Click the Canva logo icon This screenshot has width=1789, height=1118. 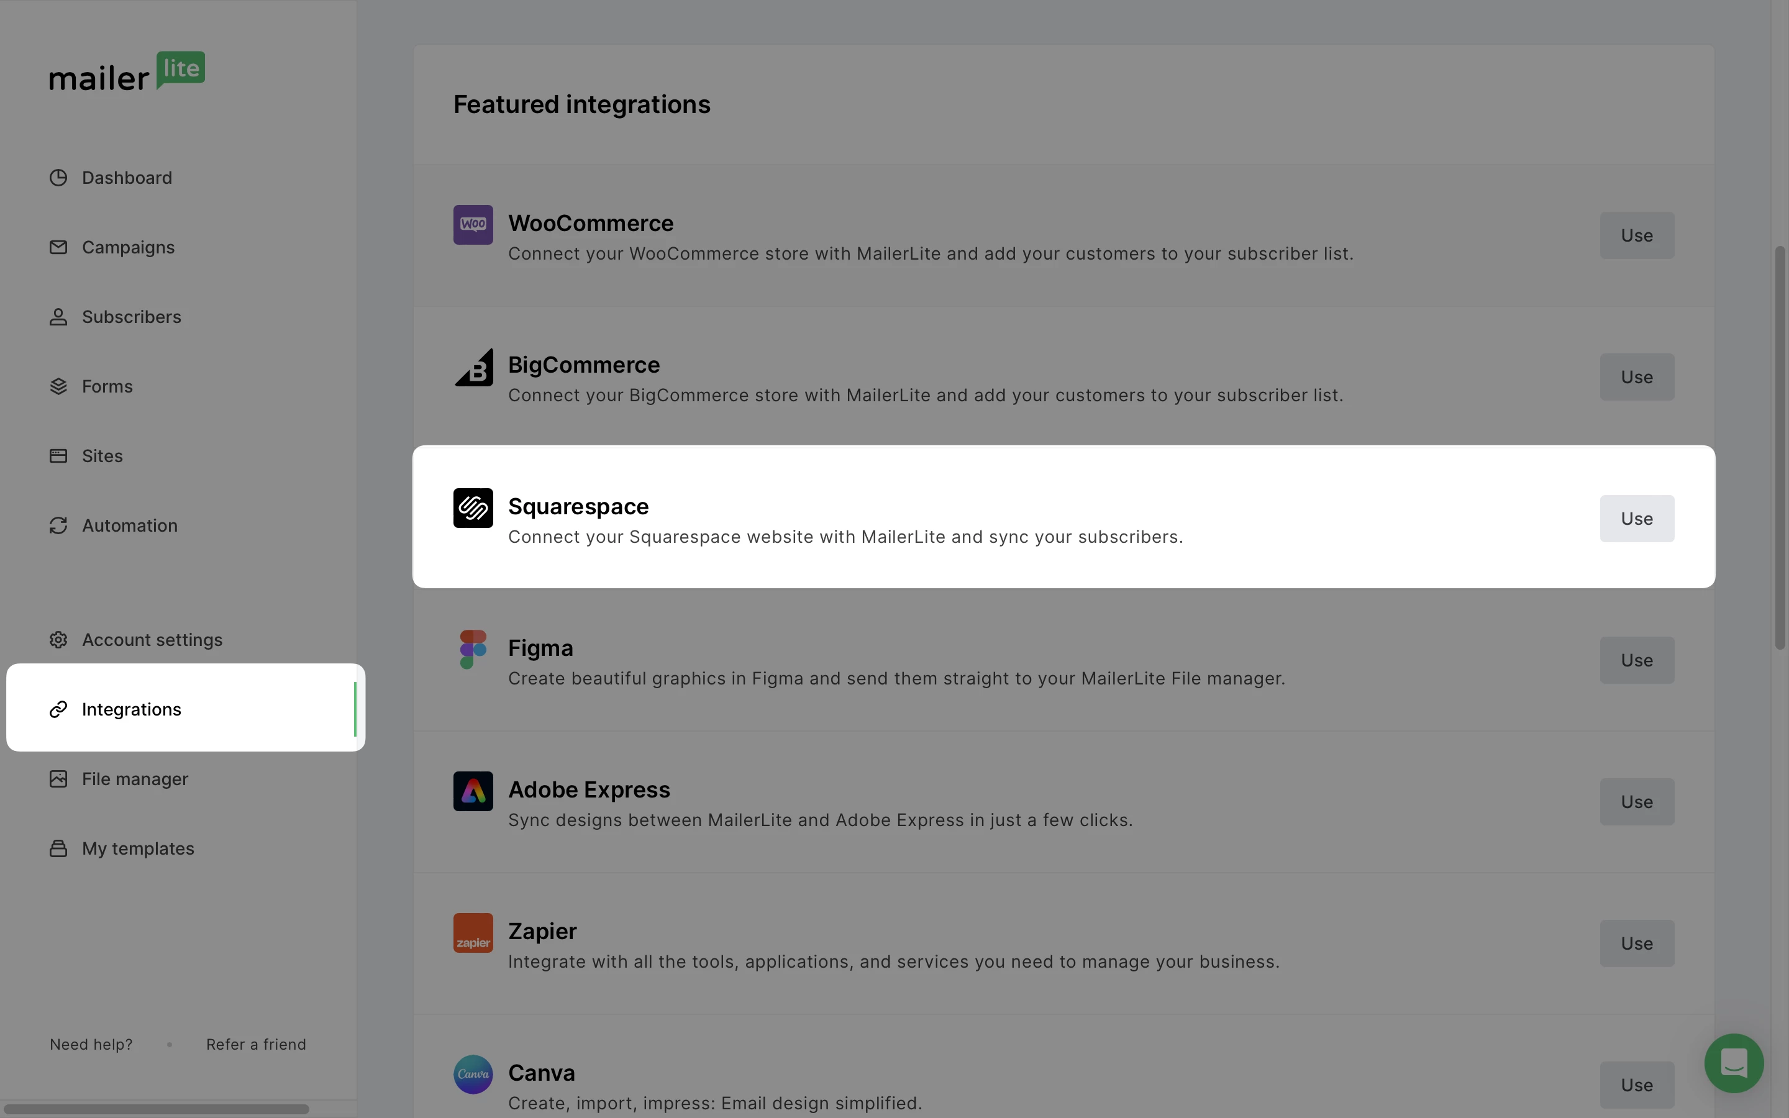pos(473,1074)
